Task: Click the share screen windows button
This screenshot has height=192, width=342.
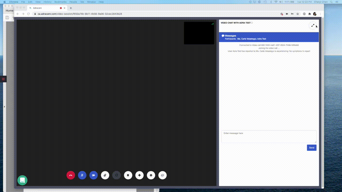Action: point(162,175)
